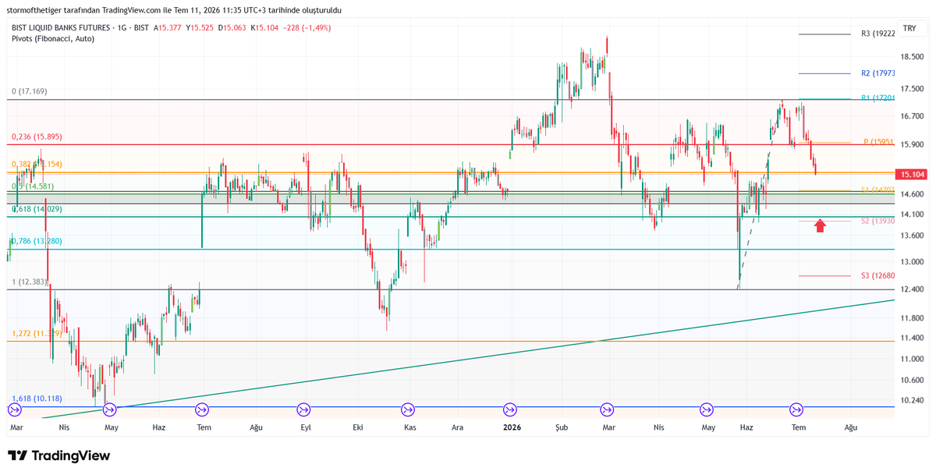Click the Eyl month on time axis
936x475 pixels.
tap(306, 427)
